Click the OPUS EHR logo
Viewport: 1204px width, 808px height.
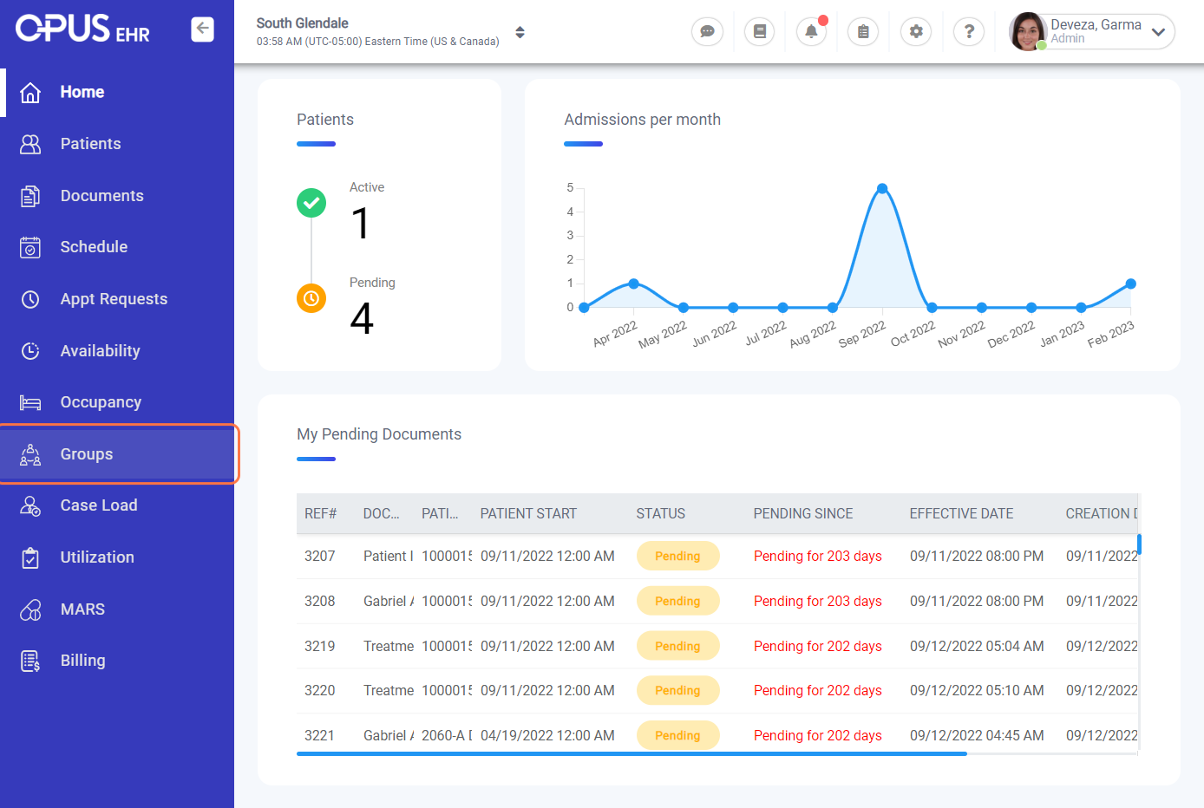click(x=82, y=29)
